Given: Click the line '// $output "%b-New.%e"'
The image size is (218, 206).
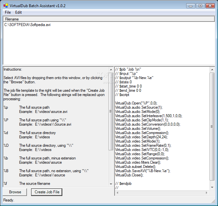Looking at the screenshot, I should coord(134,78).
